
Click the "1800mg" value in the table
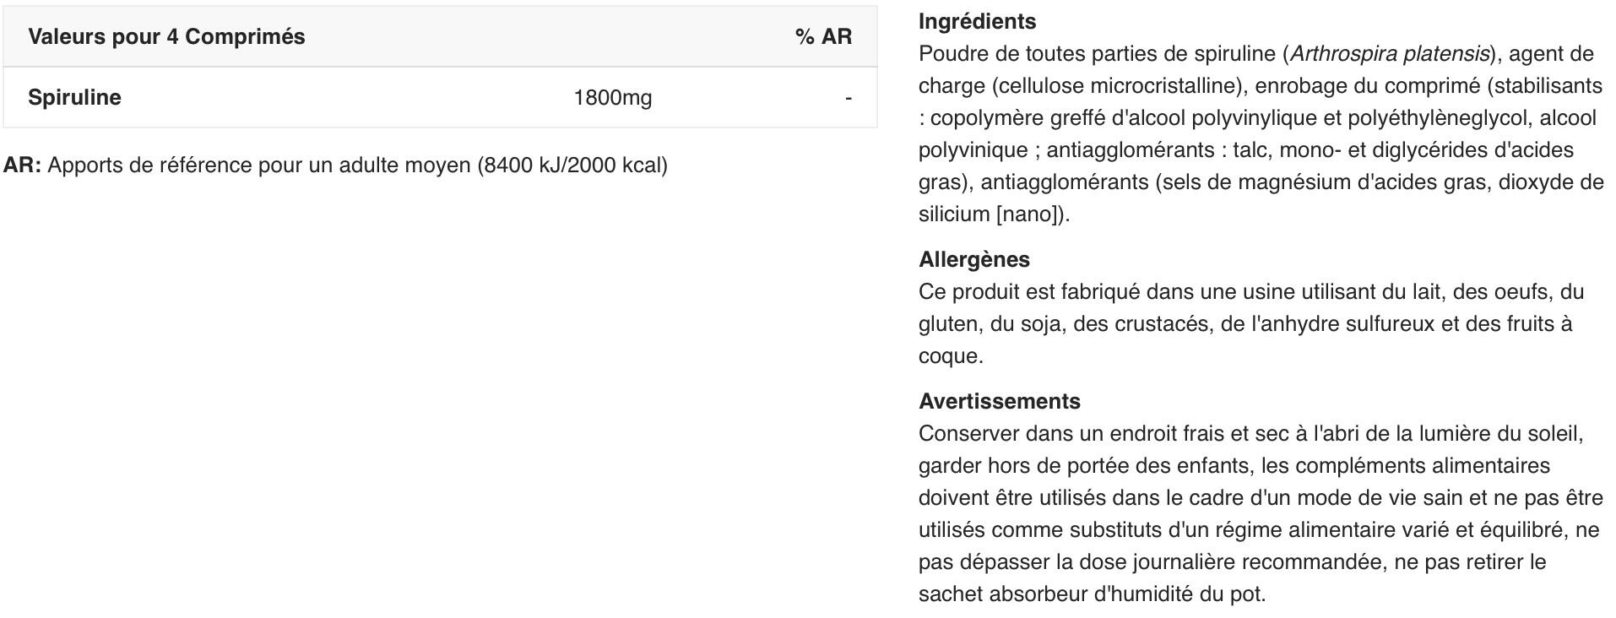(612, 98)
